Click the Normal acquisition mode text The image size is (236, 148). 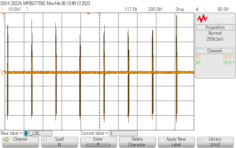pyautogui.click(x=215, y=33)
